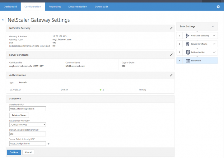
Task: Click the NetScaler Gateway step icon
Action: point(188,36)
